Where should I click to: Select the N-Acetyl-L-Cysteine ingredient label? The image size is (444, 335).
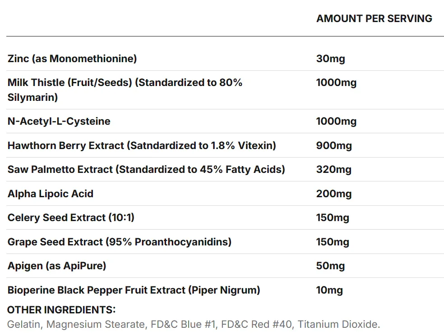[59, 122]
